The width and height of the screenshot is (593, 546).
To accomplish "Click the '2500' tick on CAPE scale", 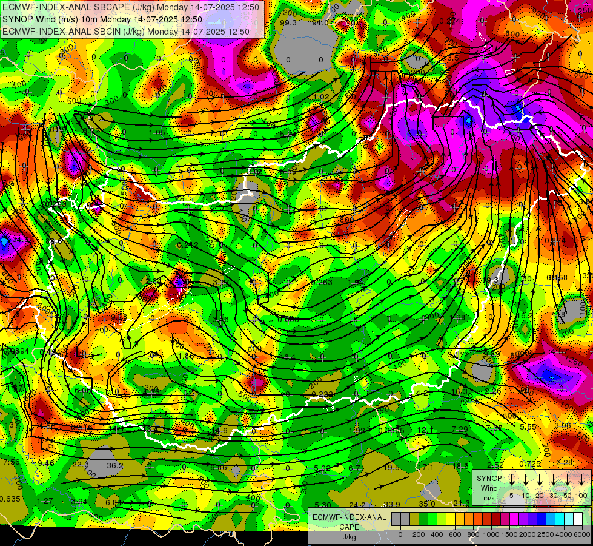I will 546,534.
